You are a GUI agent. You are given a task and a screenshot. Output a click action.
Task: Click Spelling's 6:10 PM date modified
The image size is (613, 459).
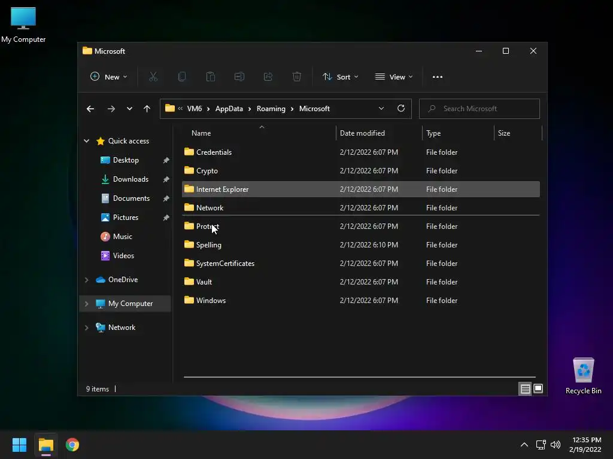point(369,244)
